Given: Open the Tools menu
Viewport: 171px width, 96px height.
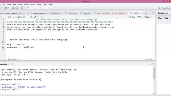Looking at the screenshot, I should 45,4.
